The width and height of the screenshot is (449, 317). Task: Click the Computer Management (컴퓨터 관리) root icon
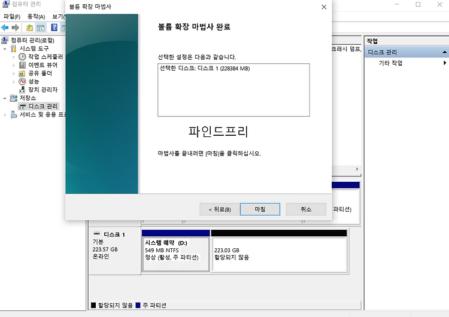(x=5, y=40)
